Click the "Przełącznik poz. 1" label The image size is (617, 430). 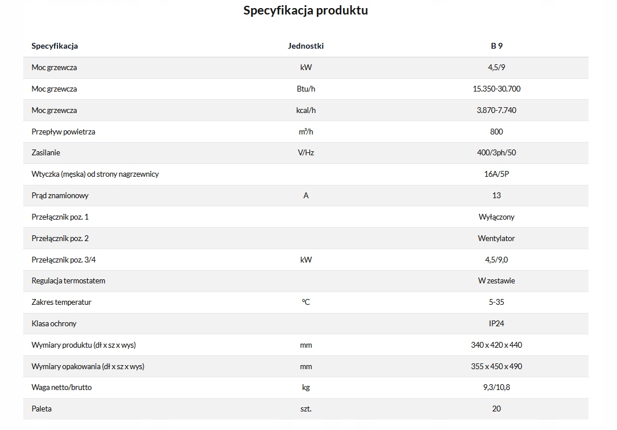point(60,217)
